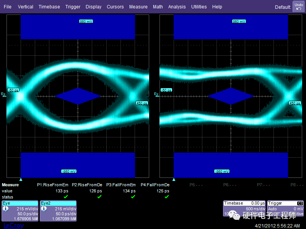Open the Help menu
The image size is (306, 229).
click(x=217, y=7)
